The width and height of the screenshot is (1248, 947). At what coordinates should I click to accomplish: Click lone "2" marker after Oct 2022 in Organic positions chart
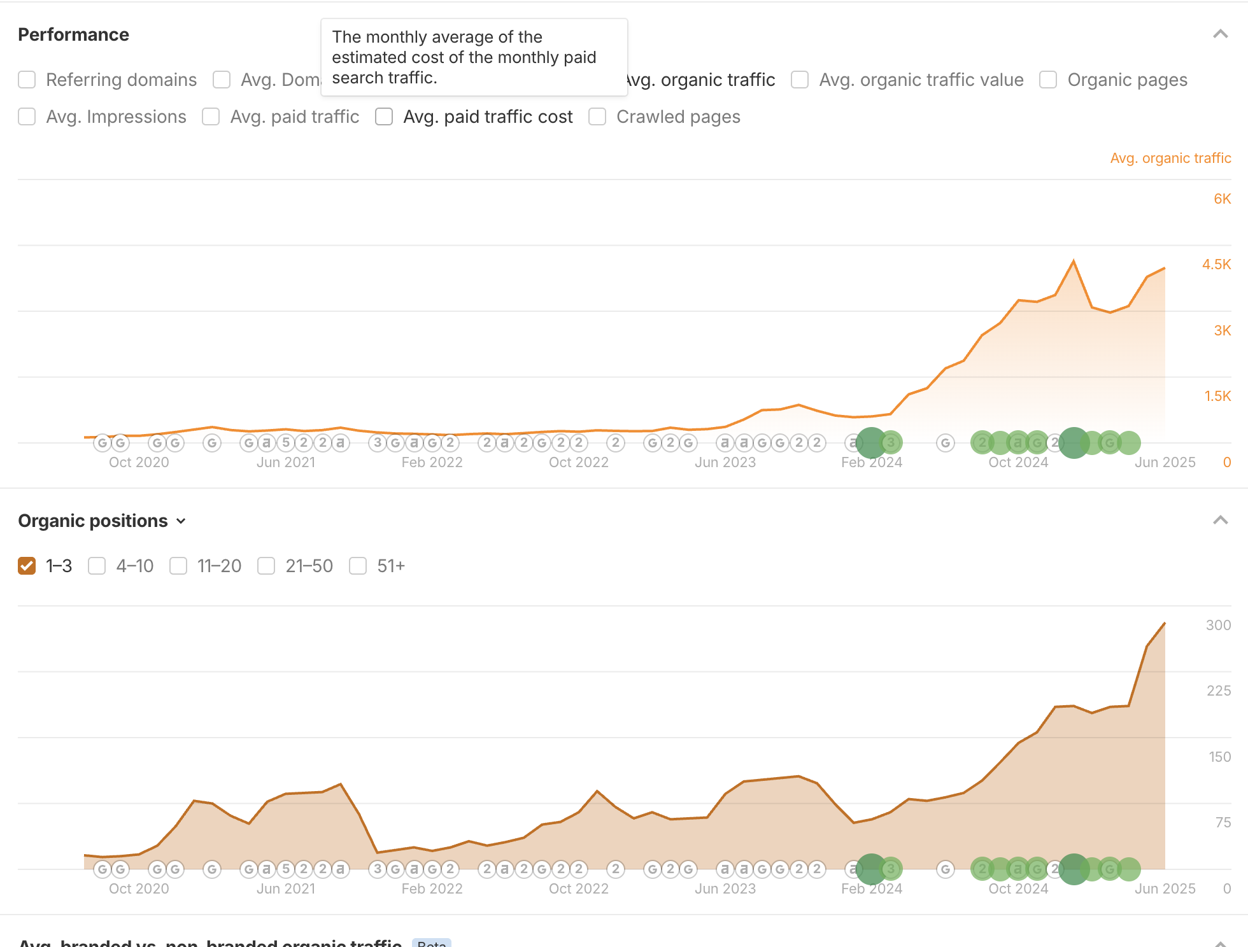[x=615, y=869]
